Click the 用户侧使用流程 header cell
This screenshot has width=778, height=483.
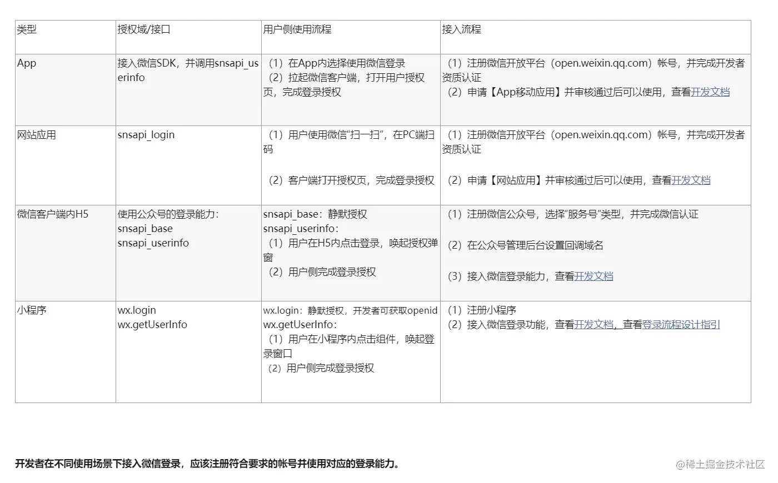351,37
